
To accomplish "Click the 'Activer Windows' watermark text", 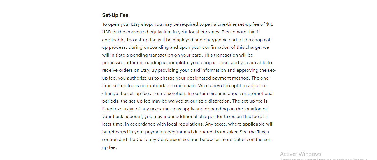I will 301,154.
